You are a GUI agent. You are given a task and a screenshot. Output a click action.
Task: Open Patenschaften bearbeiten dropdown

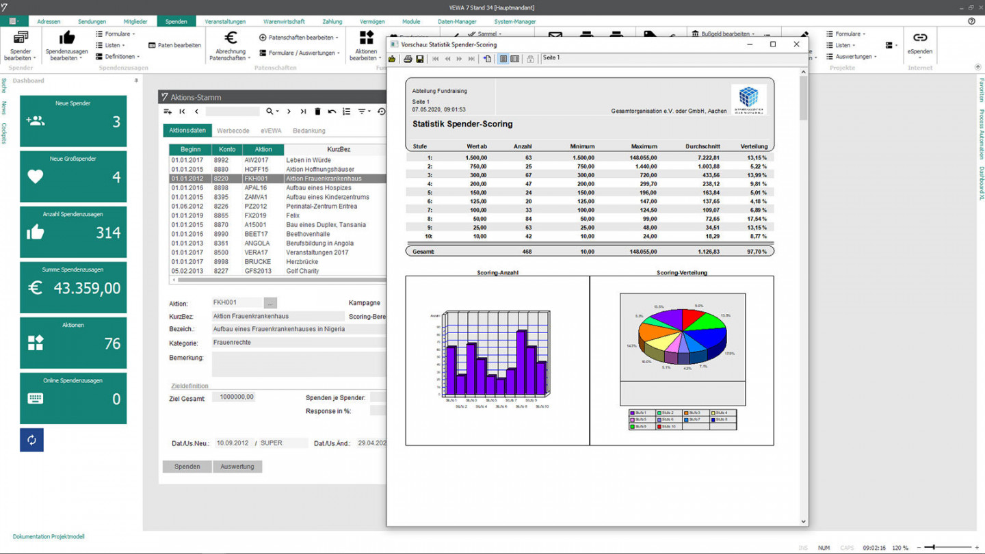coord(299,38)
